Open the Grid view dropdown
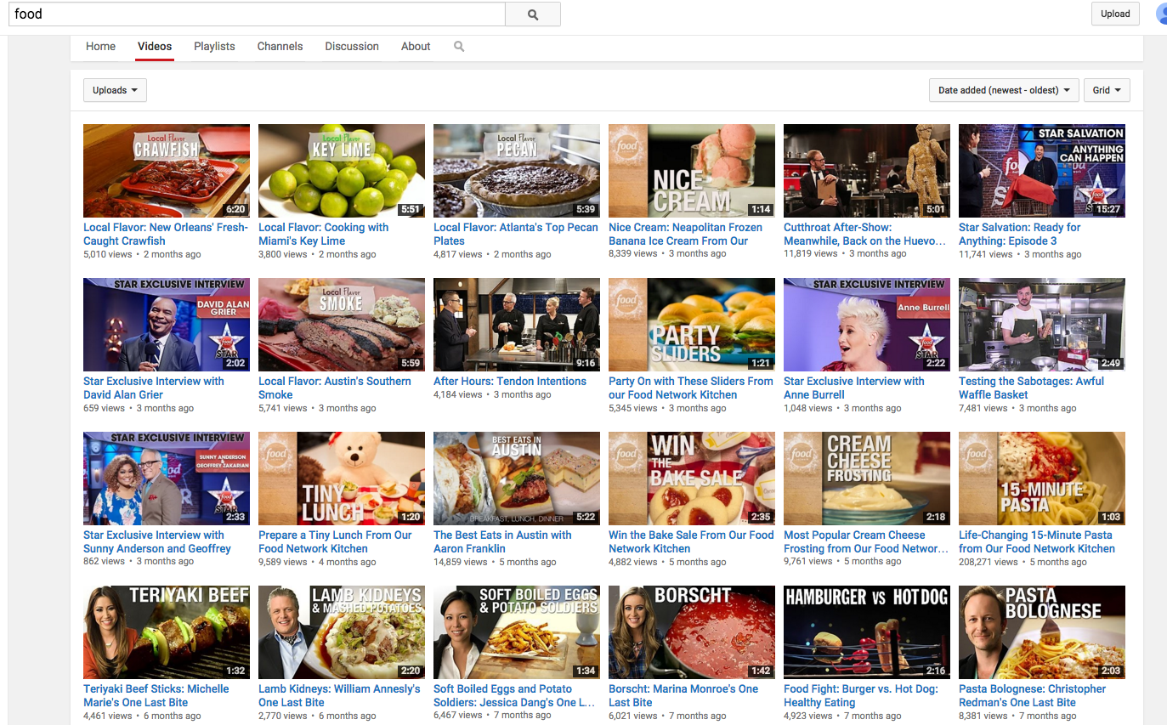 pyautogui.click(x=1107, y=90)
